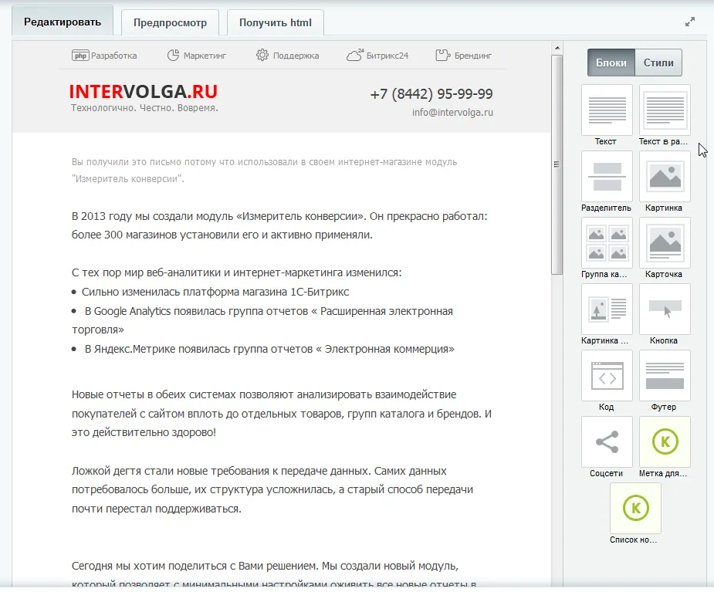Select the Кнопка button block

(x=665, y=309)
